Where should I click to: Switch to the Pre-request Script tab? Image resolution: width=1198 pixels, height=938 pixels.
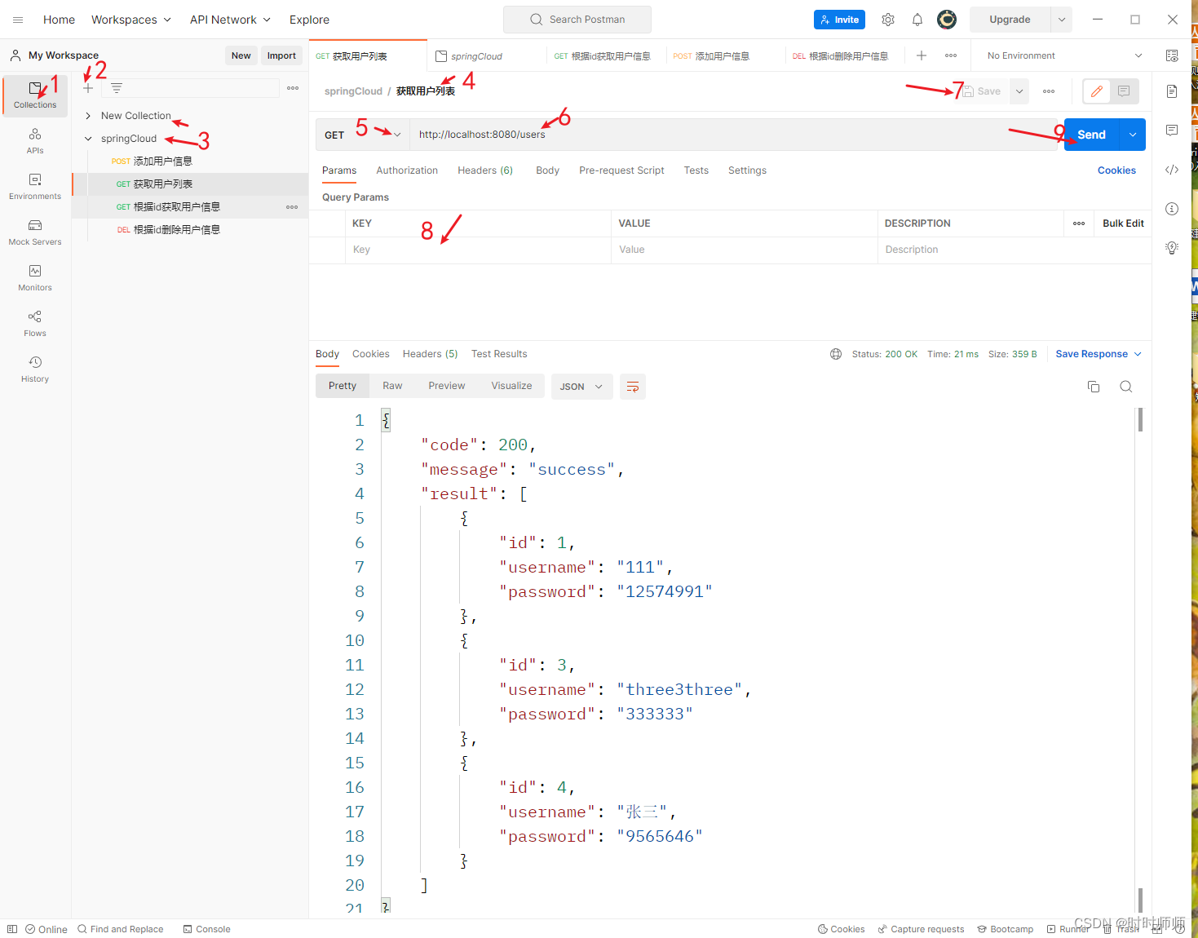tap(621, 170)
